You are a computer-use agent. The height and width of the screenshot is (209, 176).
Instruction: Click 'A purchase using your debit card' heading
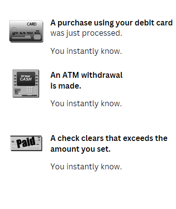coord(111,23)
